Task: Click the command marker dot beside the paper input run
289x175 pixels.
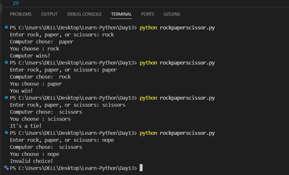Action: click(x=6, y=62)
